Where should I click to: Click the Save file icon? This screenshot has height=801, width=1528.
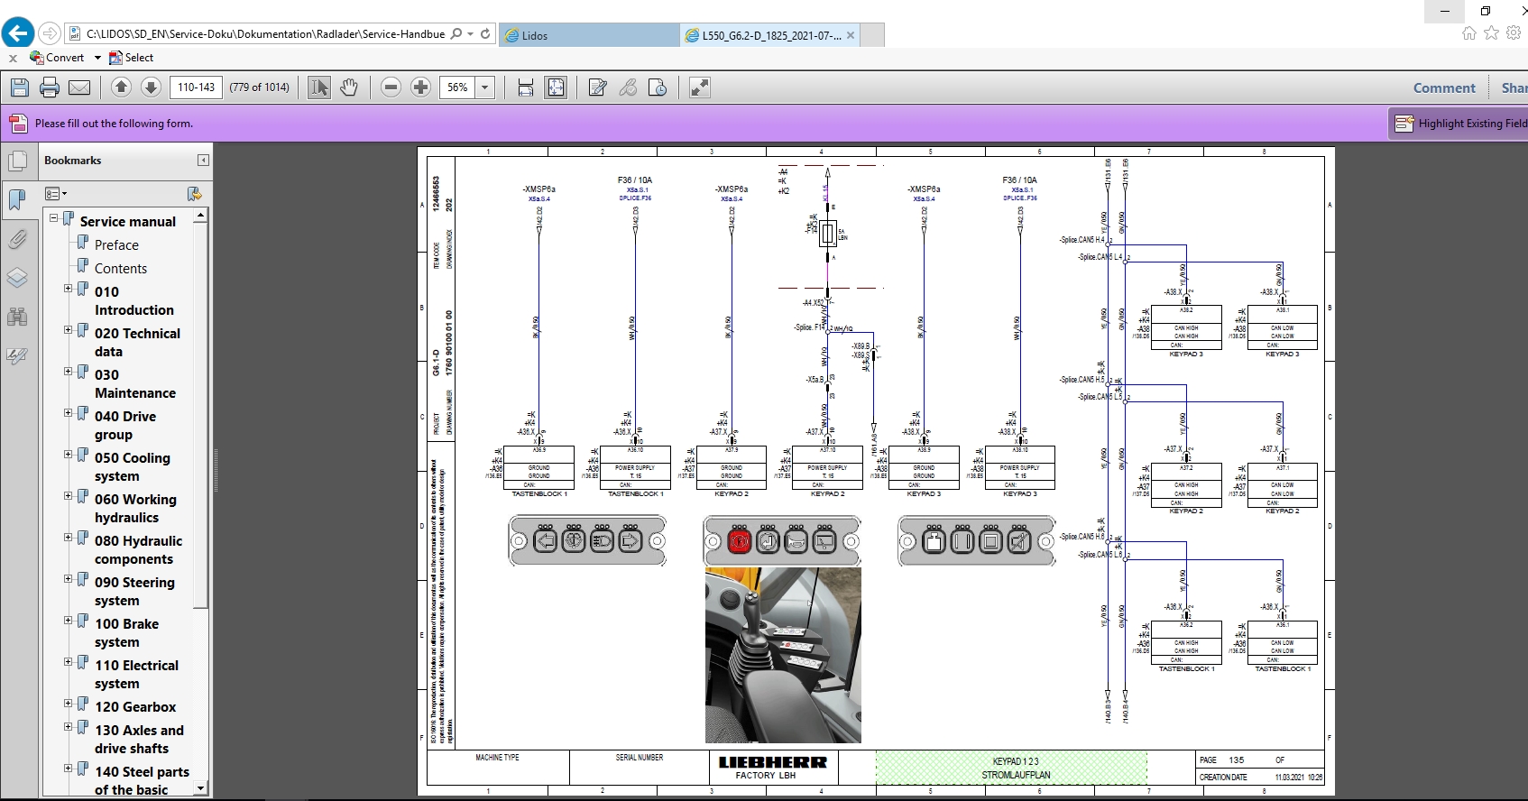coord(20,87)
